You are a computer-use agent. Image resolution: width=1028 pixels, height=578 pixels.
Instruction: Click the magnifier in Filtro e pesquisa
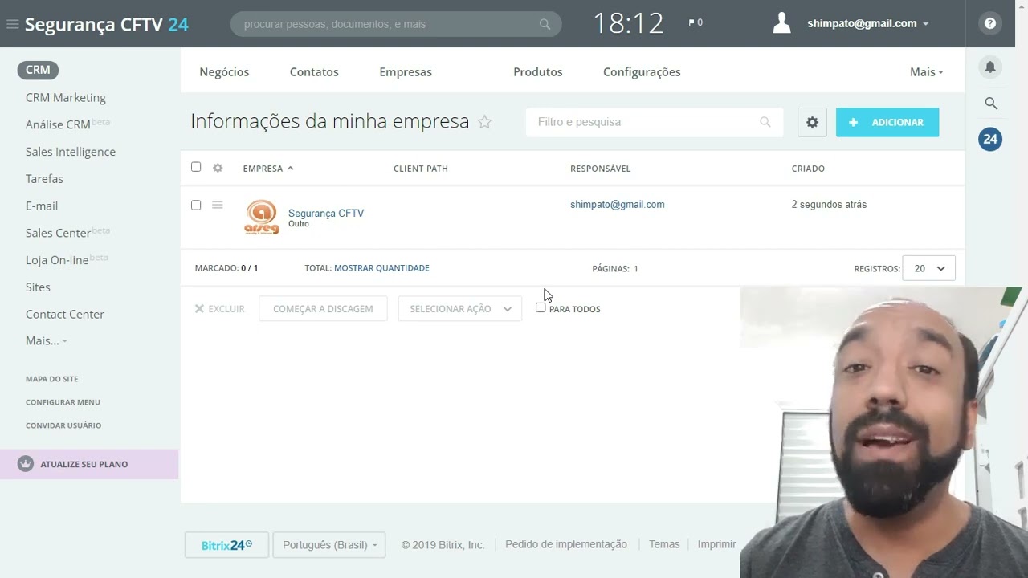(x=765, y=122)
